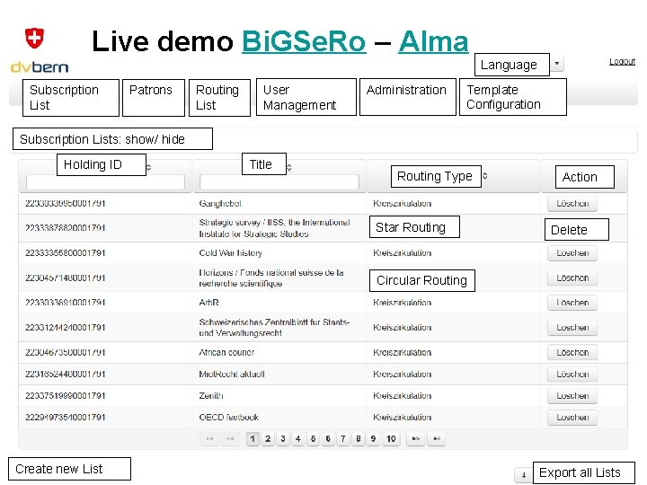Select page 8 in pagination
647x485 pixels.
point(359,438)
